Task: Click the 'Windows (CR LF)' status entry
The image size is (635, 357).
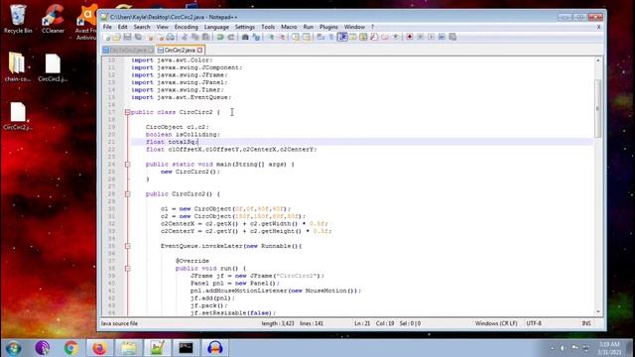Action: [496, 323]
